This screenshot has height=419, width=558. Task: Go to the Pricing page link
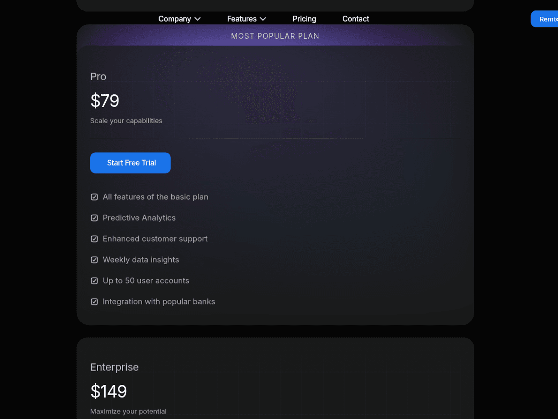(304, 19)
